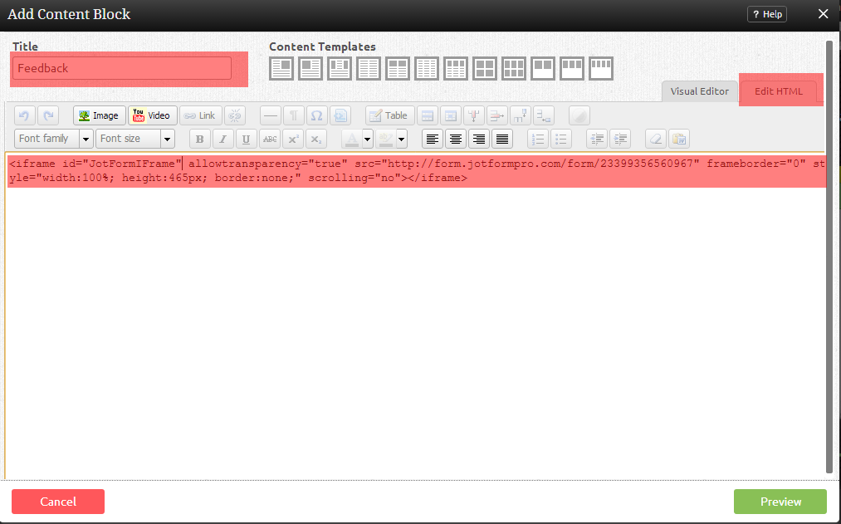Click the eraser remove formatting icon

click(655, 139)
